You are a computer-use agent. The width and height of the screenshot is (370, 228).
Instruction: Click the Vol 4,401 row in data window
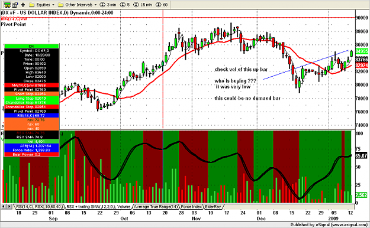[31, 142]
